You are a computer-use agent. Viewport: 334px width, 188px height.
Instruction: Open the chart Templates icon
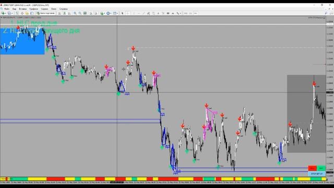(x=115, y=13)
